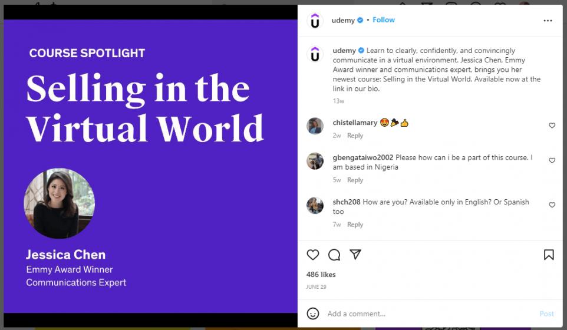Click Udemy logo avatar in post header
Viewport: 567px width, 330px height.
(315, 21)
